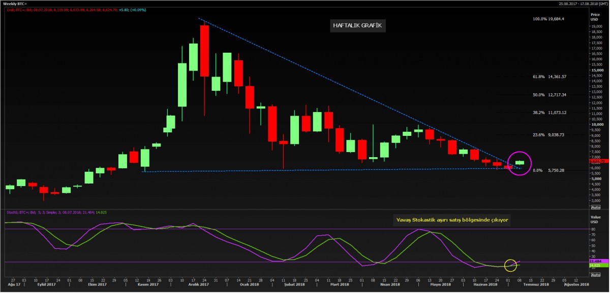This screenshot has width=610, height=293.
Task: Click the magenta circle around the latest candle
Action: tap(519, 163)
